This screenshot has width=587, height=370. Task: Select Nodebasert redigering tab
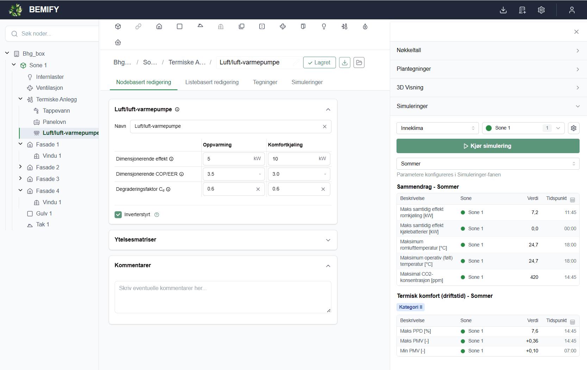(144, 82)
